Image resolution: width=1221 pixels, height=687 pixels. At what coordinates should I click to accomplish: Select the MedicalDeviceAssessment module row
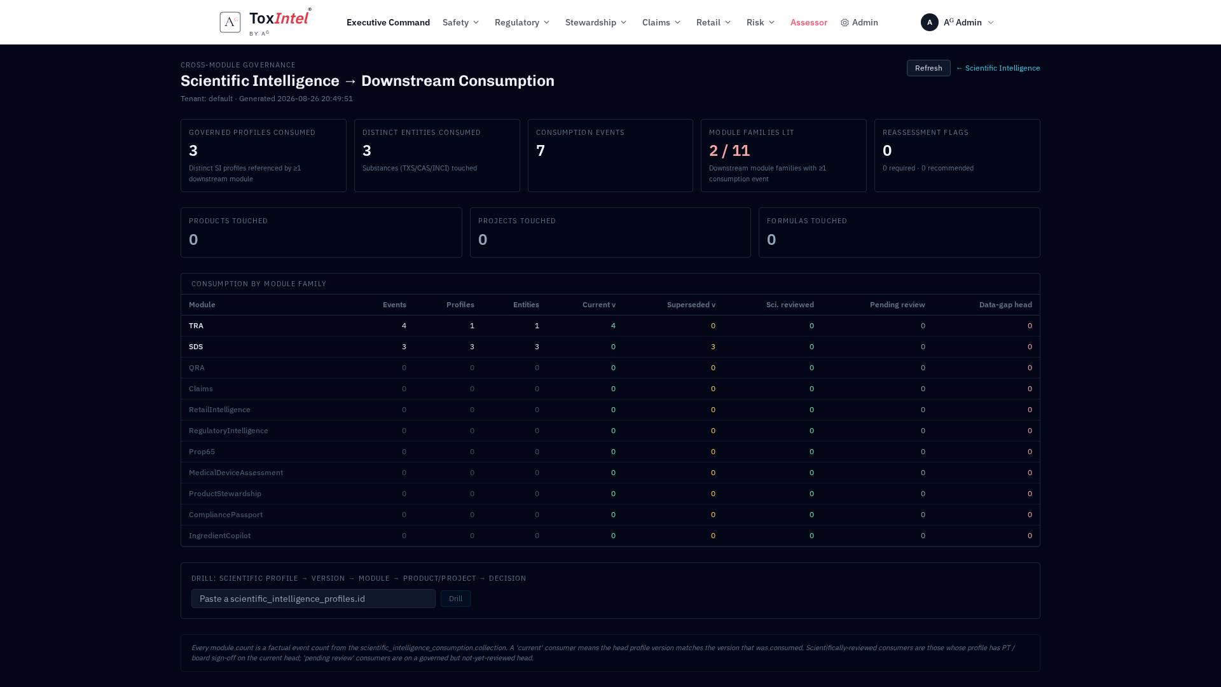pos(610,473)
